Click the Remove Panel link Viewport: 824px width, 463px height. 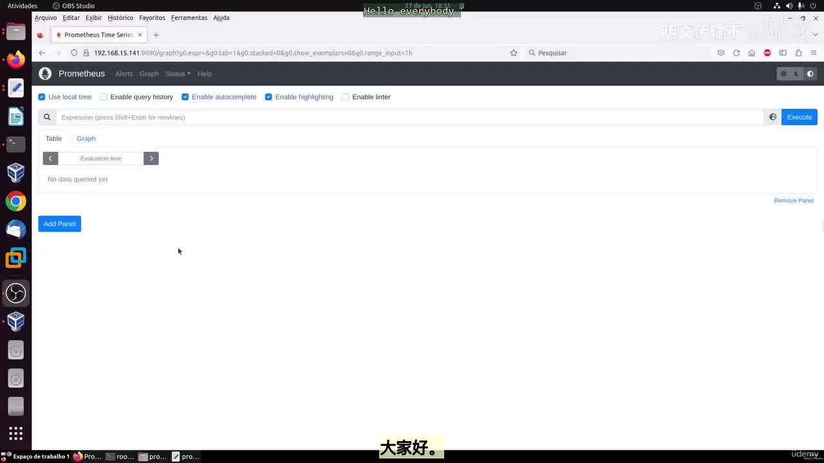(794, 201)
